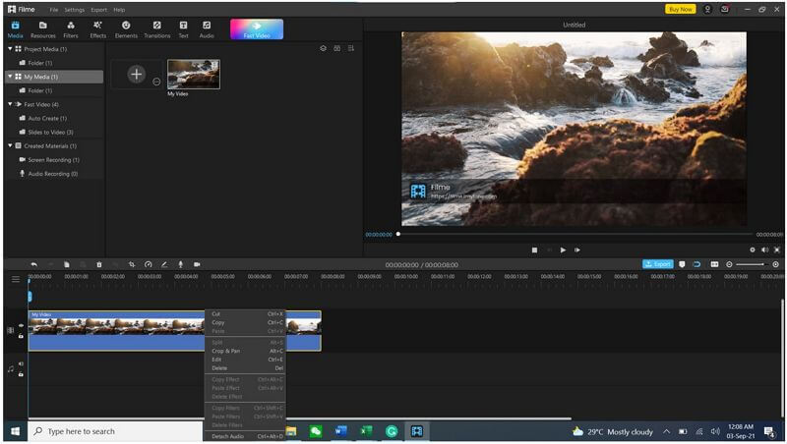Screen dimensions: 787x444
Task: Open Word from the taskbar
Action: point(340,431)
